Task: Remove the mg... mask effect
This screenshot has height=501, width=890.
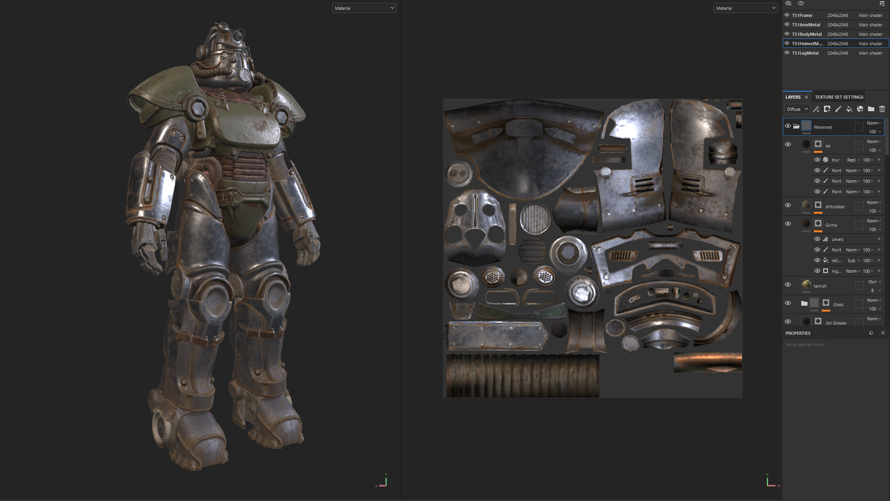Action: [x=879, y=271]
